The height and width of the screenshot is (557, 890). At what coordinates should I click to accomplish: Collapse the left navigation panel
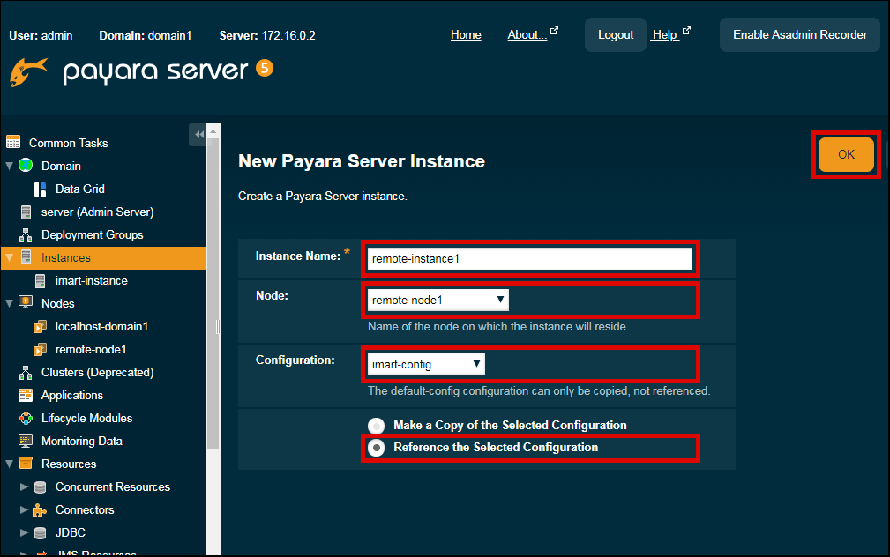pos(198,134)
